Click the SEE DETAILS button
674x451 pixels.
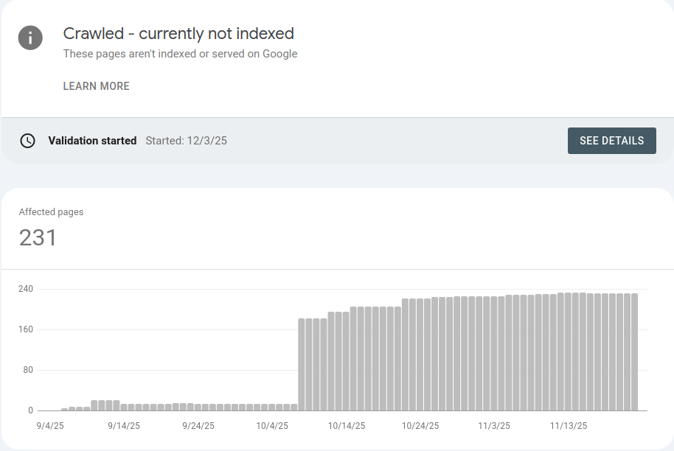(x=611, y=141)
